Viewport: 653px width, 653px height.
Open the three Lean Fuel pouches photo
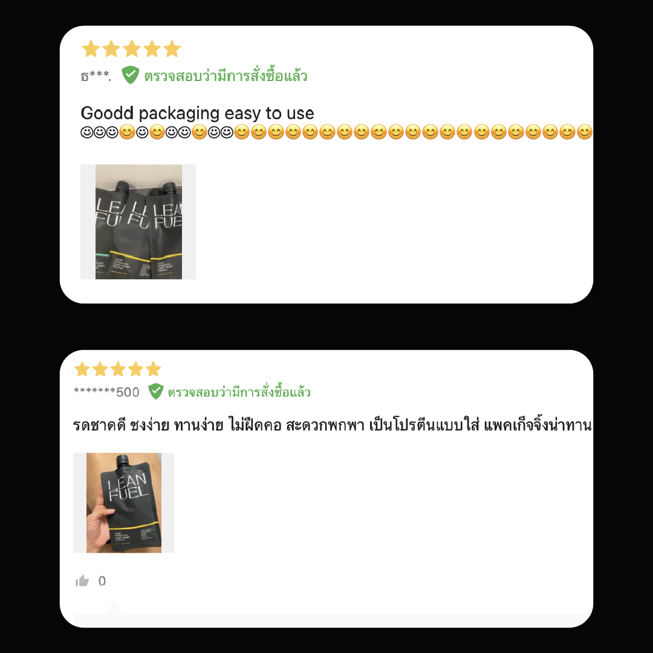[x=138, y=221]
